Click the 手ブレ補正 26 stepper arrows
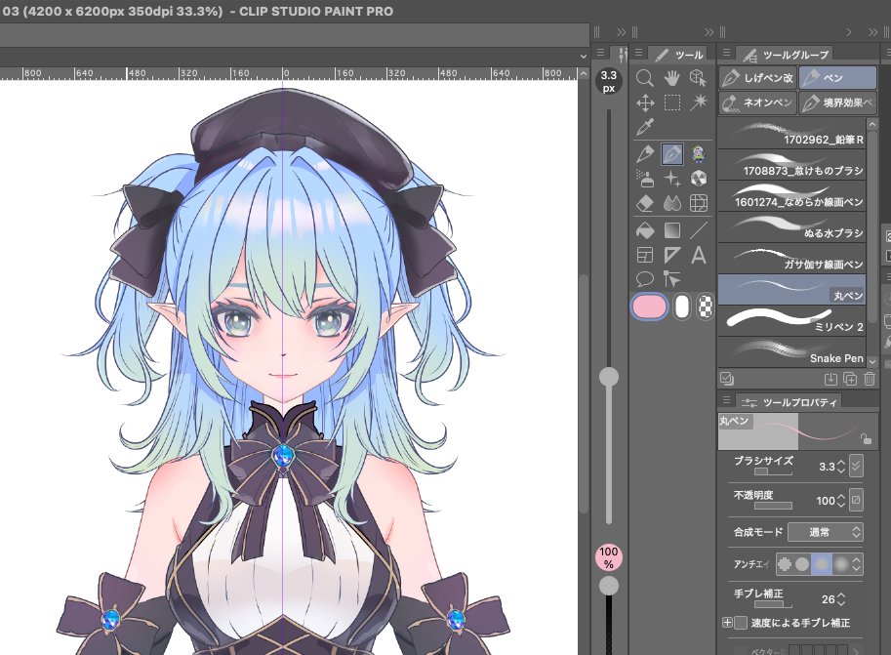The width and height of the screenshot is (891, 655). tap(841, 599)
